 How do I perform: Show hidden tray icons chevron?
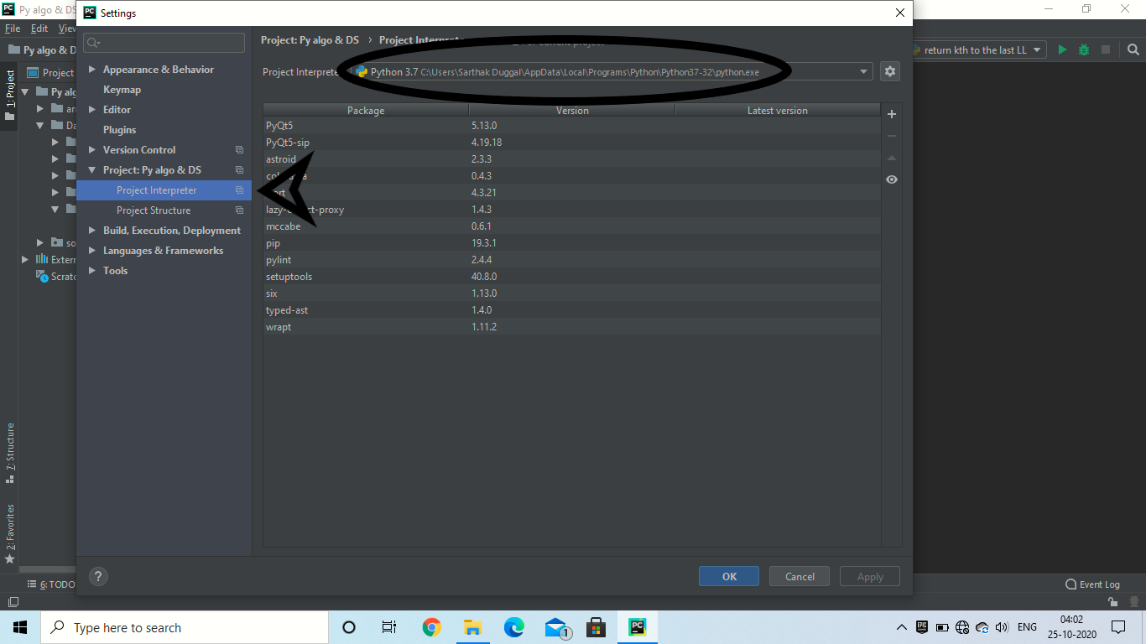click(902, 627)
